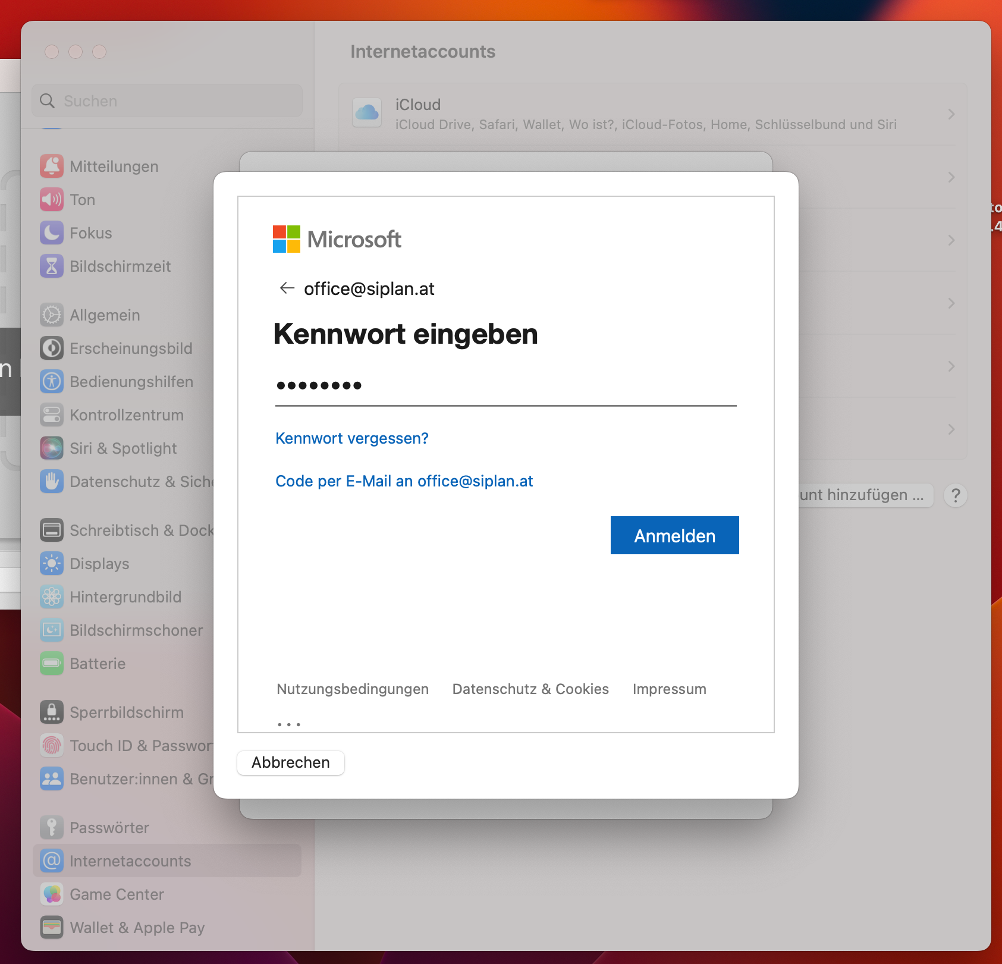Open Batterie icon in sidebar
The width and height of the screenshot is (1002, 964).
tap(52, 663)
